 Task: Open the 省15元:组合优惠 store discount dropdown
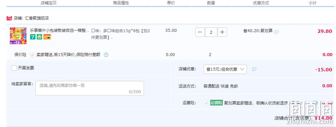[225, 69]
